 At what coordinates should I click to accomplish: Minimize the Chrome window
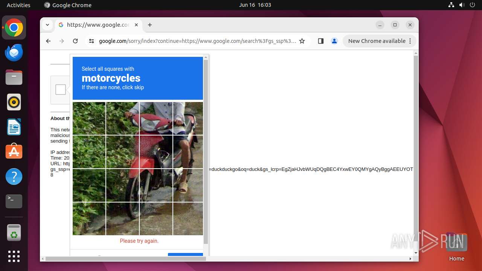(380, 25)
